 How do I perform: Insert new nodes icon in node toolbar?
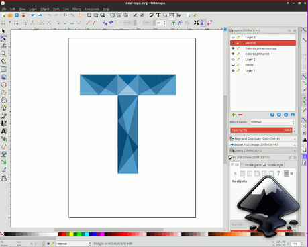(x=3, y=23)
